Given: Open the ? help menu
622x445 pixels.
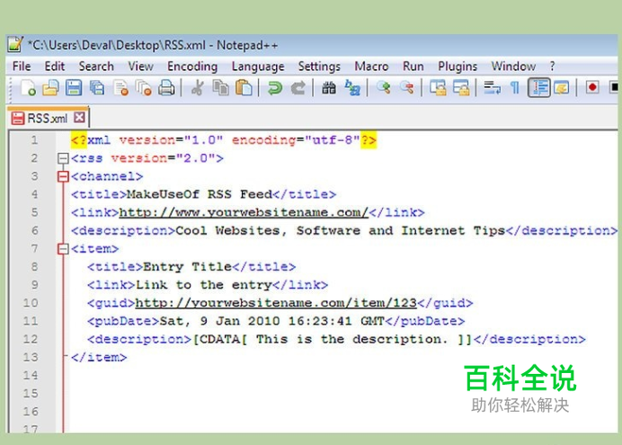Looking at the screenshot, I should pos(552,67).
